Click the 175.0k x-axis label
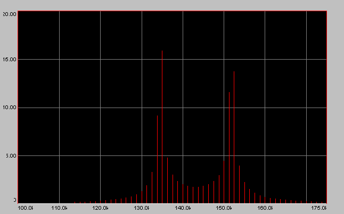This screenshot has width=344, height=214. [319, 208]
